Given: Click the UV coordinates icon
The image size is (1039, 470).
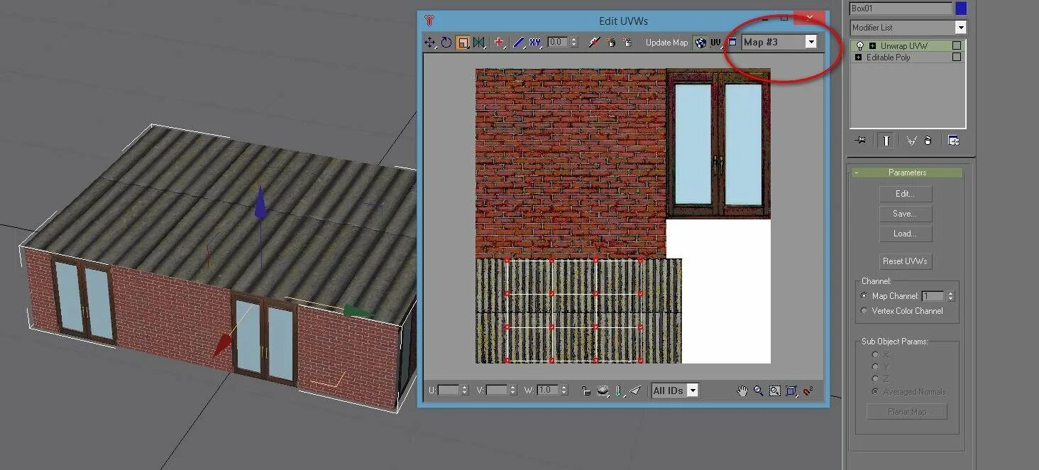Looking at the screenshot, I should (x=716, y=43).
